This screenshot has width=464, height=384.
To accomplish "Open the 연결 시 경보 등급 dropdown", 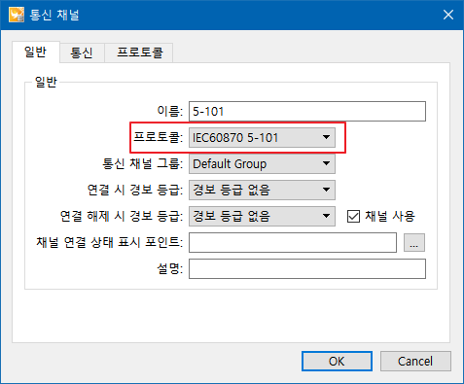I will 262,190.
